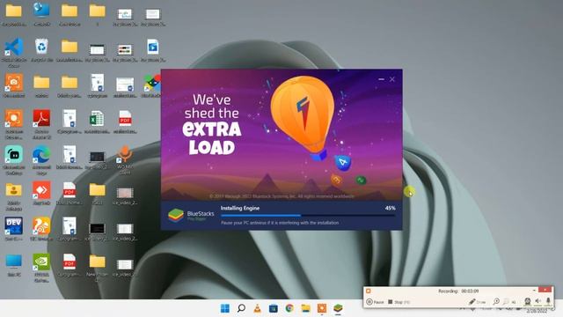Open the NVIDIA GeForce desktop shortcut
Viewport: 563px width, 317px height.
click(41, 262)
